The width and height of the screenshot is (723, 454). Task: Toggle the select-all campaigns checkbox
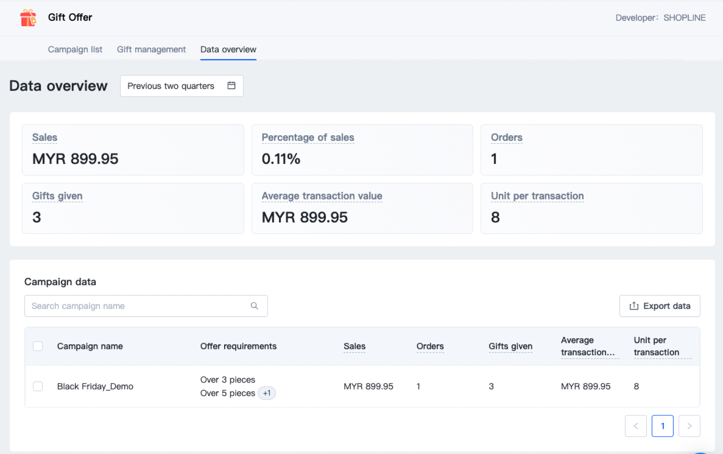point(38,346)
